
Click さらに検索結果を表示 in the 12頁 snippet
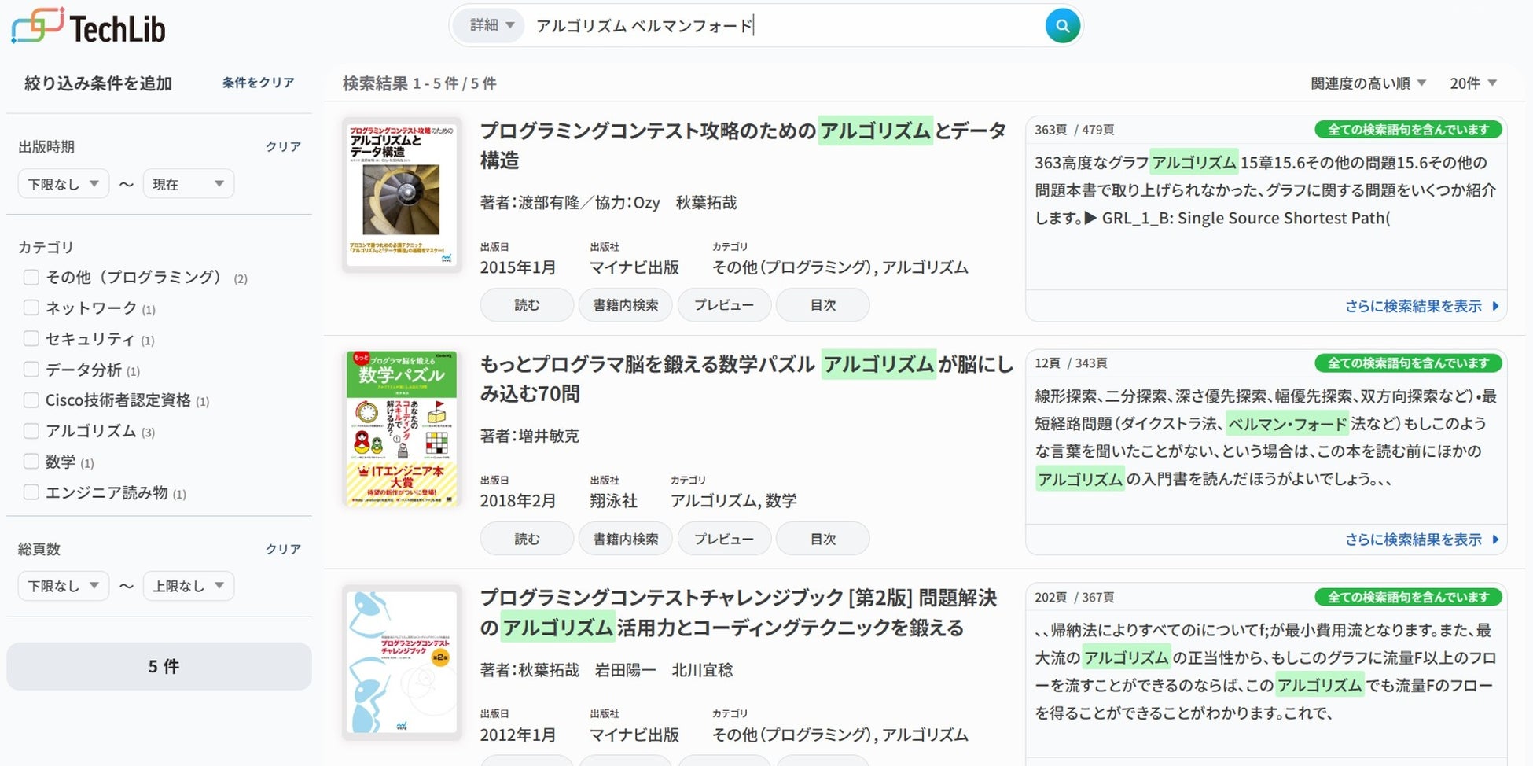[1421, 540]
